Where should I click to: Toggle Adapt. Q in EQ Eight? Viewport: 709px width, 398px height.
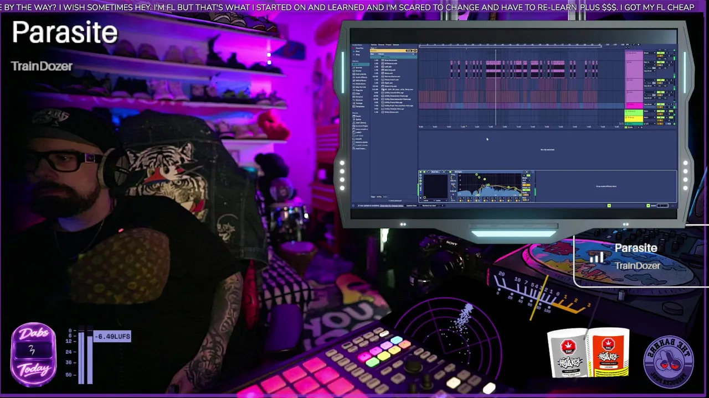click(x=526, y=190)
